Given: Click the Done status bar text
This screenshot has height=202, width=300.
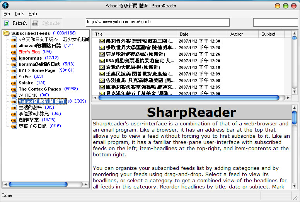Looking at the screenshot, I should pyautogui.click(x=7, y=195).
